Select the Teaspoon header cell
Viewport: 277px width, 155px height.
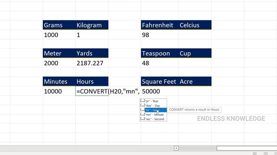coord(160,53)
